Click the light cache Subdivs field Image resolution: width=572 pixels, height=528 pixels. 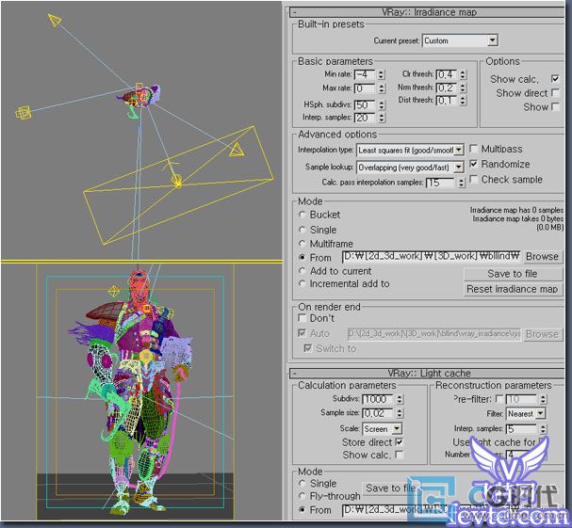point(378,399)
